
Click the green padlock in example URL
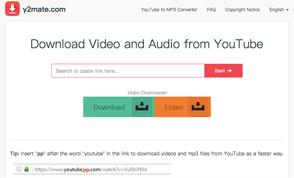[x=27, y=169]
